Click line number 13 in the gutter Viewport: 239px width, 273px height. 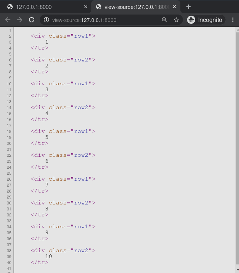9,102
